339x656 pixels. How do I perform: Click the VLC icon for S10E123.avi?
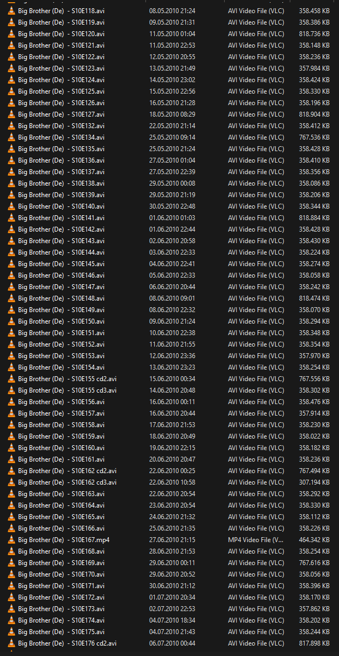tap(11, 68)
